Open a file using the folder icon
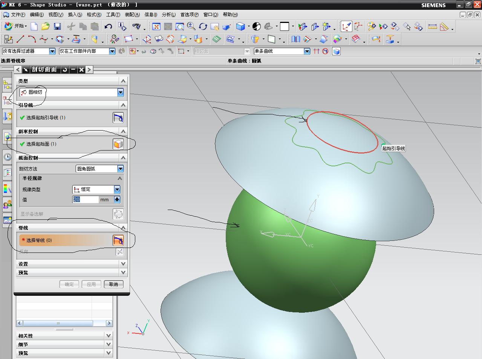 tap(46, 26)
